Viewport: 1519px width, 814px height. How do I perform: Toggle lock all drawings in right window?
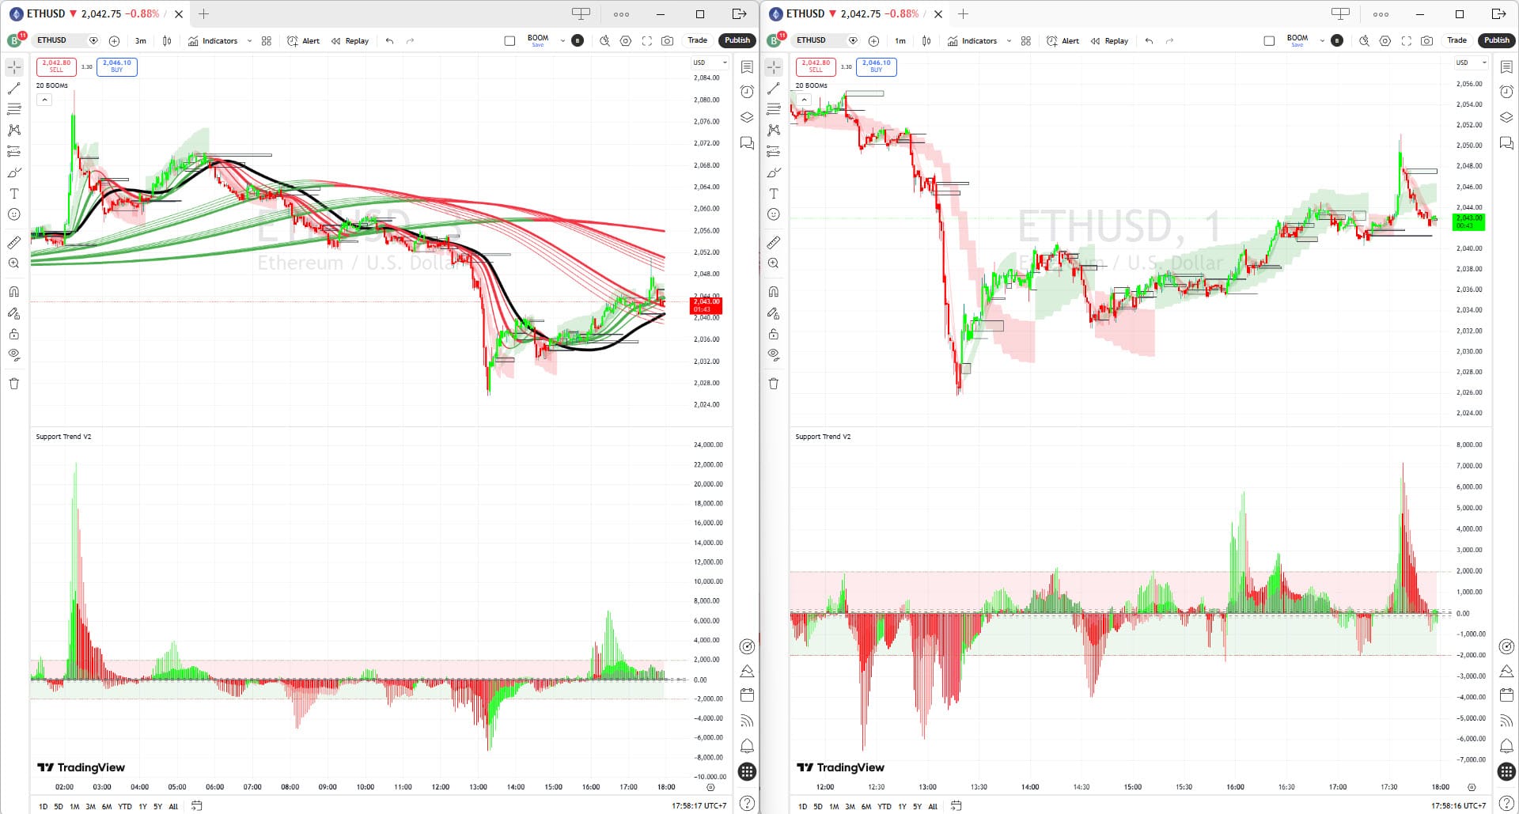pyautogui.click(x=774, y=335)
